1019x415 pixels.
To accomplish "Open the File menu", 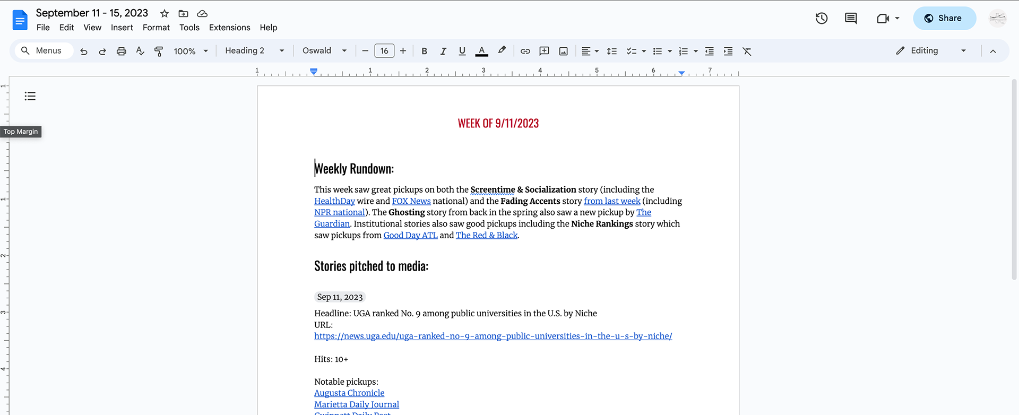I will (x=43, y=28).
